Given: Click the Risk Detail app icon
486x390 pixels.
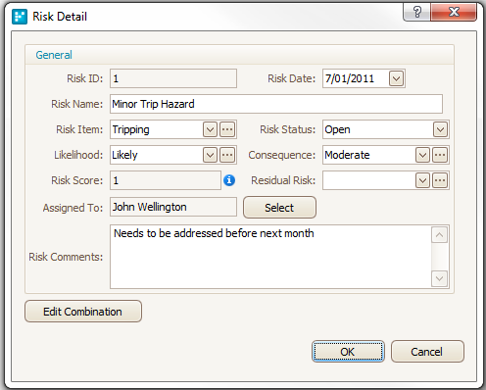Looking at the screenshot, I should (20, 17).
